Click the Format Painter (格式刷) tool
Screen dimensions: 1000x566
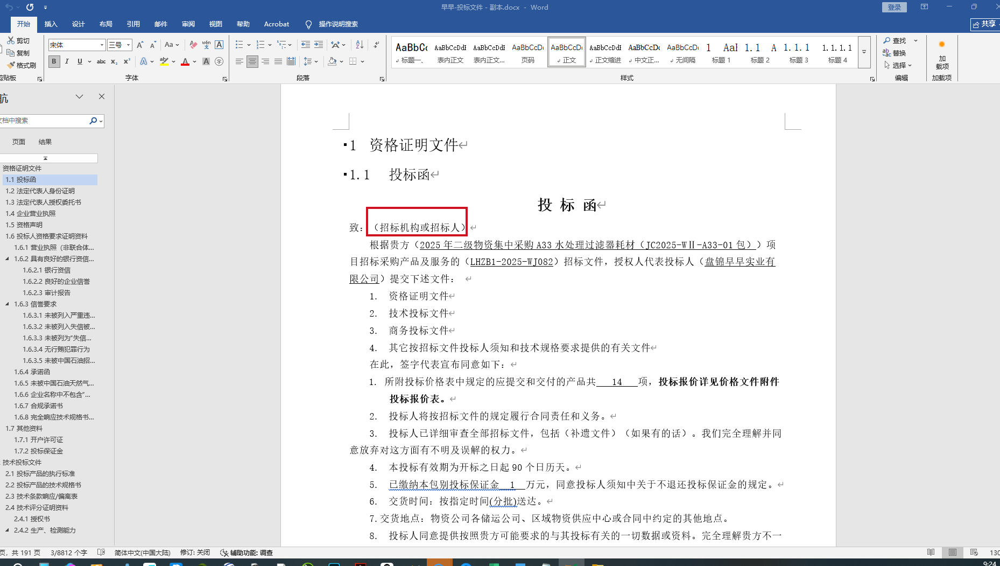pos(22,65)
